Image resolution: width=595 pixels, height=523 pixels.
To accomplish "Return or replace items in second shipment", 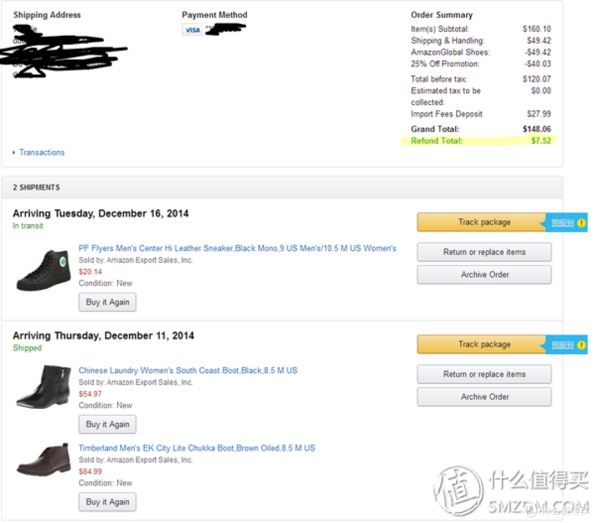I will 484,374.
